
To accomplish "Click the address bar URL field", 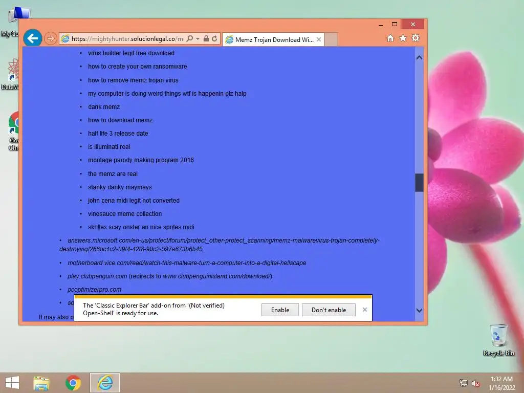I will click(x=127, y=39).
